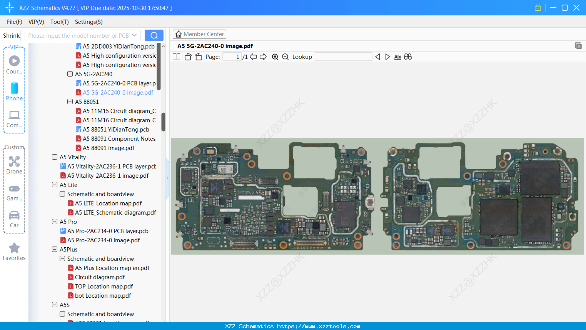The height and width of the screenshot is (330, 586).
Task: Open the Car category in sidebar
Action: [x=14, y=219]
